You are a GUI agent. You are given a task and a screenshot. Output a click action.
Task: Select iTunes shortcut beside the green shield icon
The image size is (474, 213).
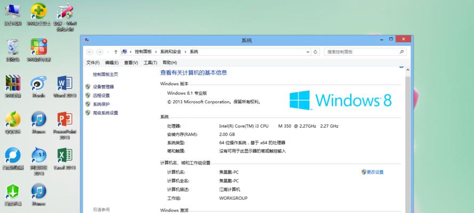pyautogui.click(x=39, y=194)
